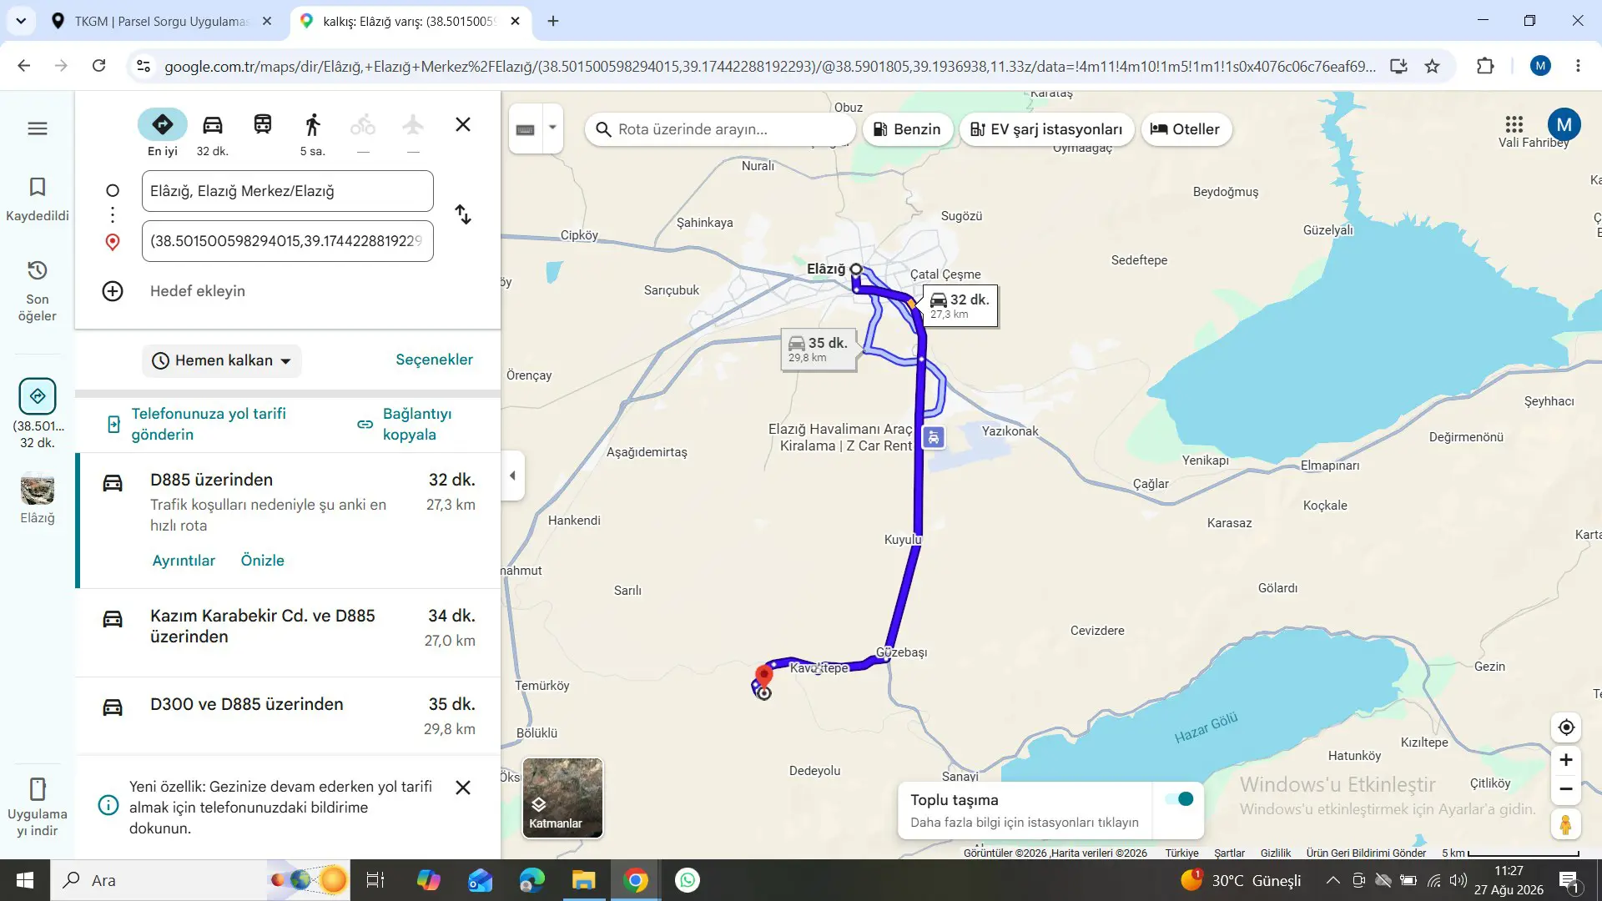Open WhatsApp from the taskbar
Viewport: 1602px width, 901px height.
click(x=688, y=880)
